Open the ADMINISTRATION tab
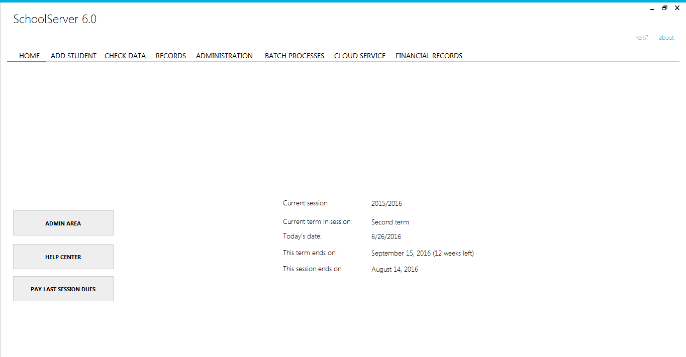Screen dimensions: 686x357 pyautogui.click(x=224, y=56)
